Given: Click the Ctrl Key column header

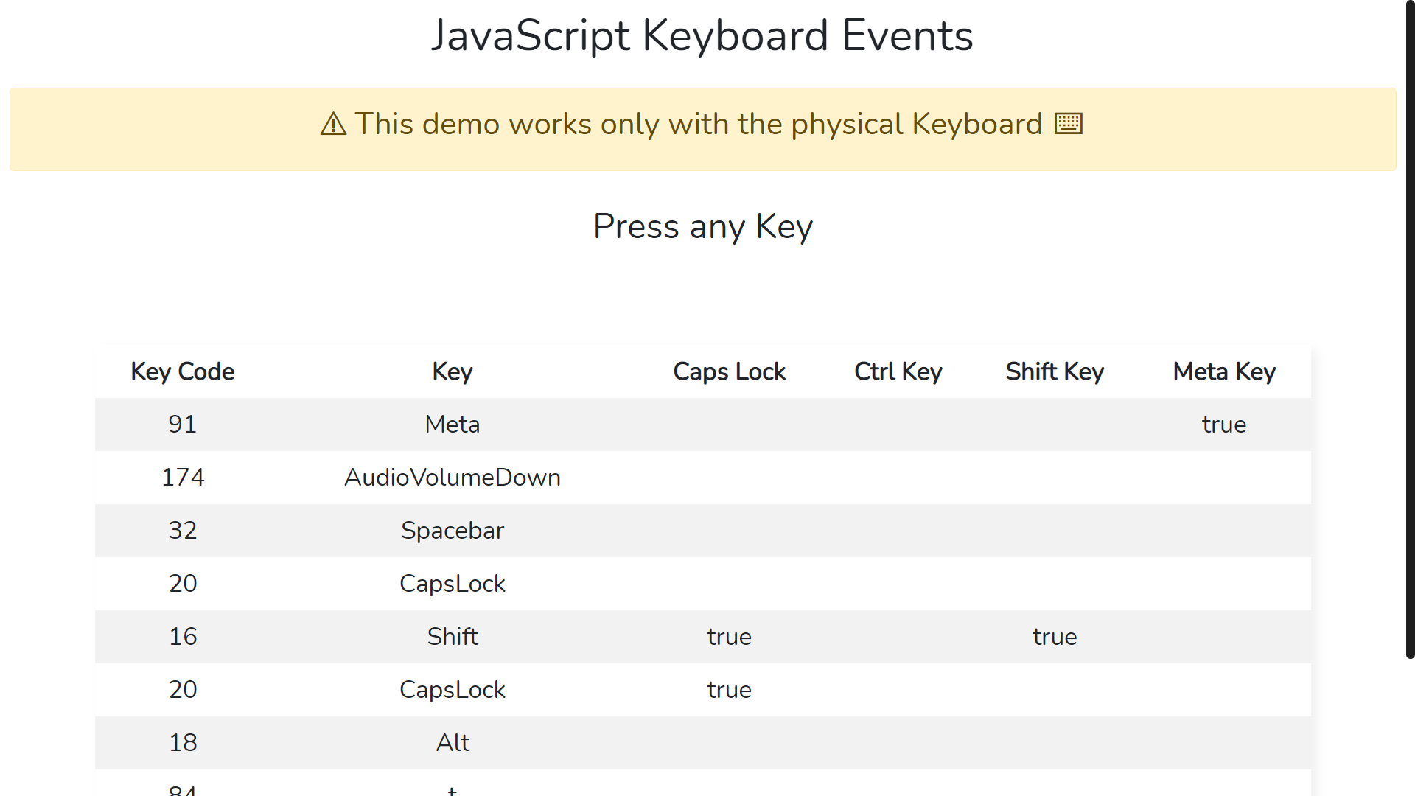Looking at the screenshot, I should pos(898,371).
